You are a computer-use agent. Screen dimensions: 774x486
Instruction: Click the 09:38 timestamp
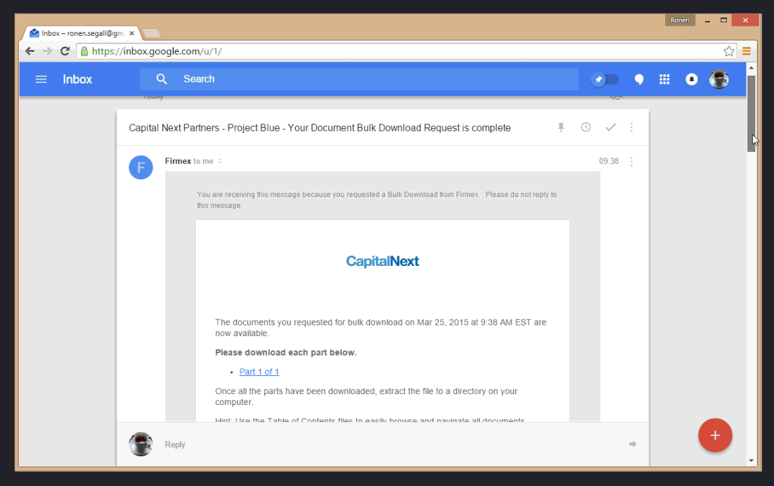(x=609, y=161)
